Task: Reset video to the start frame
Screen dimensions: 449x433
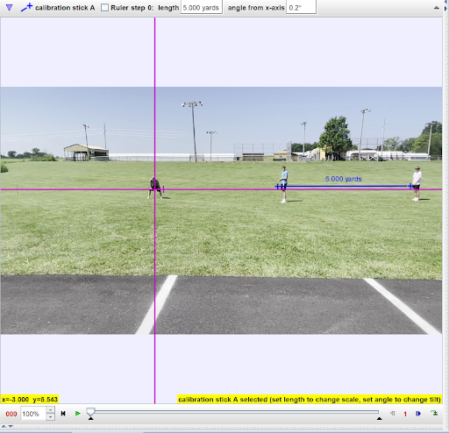Action: coord(63,414)
